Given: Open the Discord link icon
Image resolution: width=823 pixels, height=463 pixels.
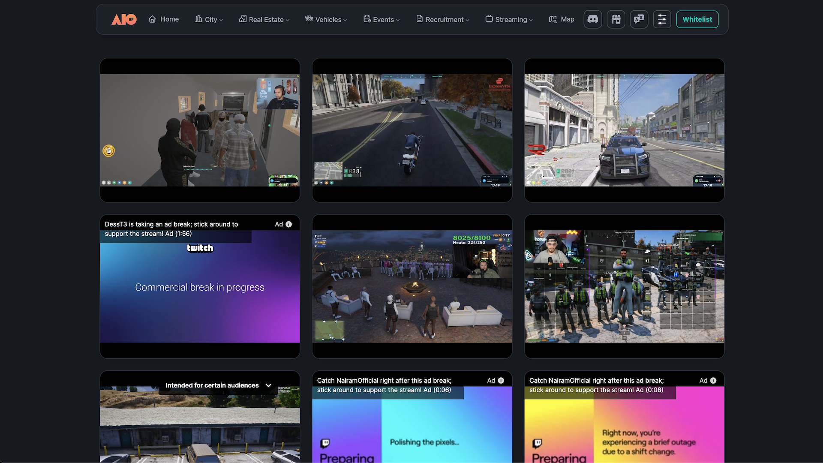Looking at the screenshot, I should (x=593, y=19).
